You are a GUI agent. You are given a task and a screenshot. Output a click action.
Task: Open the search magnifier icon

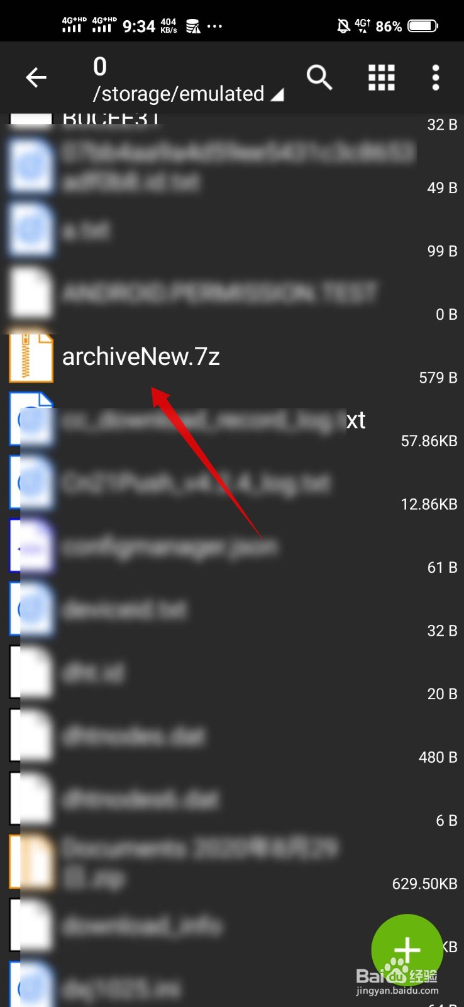coord(319,77)
